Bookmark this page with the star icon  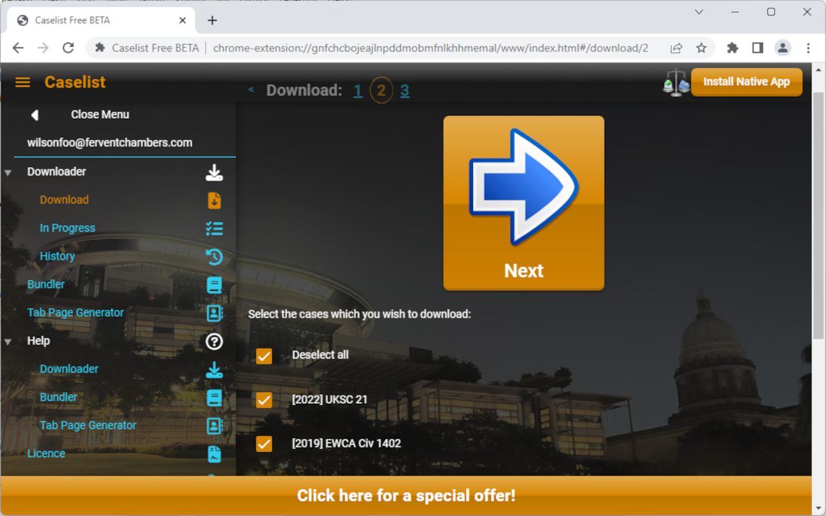click(701, 48)
